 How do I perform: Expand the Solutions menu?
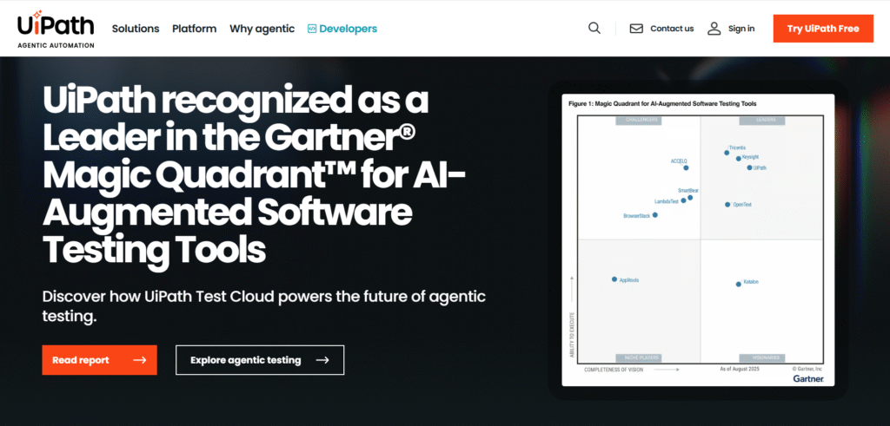(136, 29)
